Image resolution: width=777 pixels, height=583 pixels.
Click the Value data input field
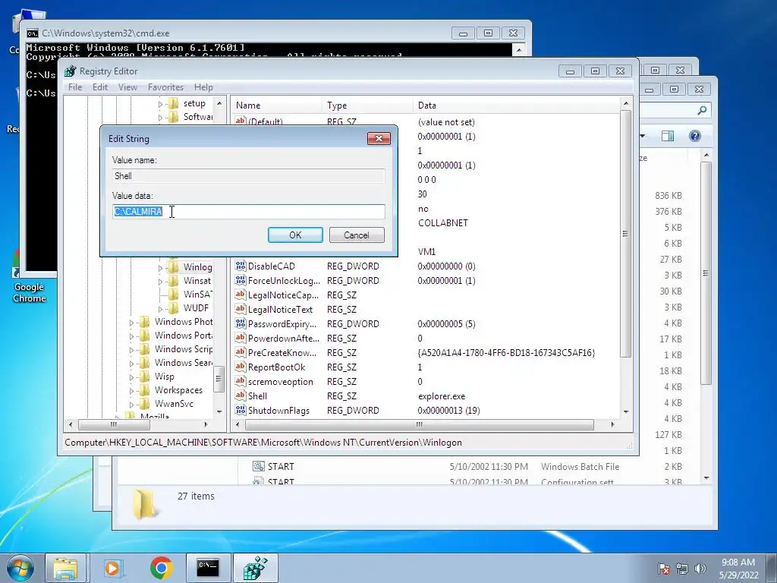point(248,212)
